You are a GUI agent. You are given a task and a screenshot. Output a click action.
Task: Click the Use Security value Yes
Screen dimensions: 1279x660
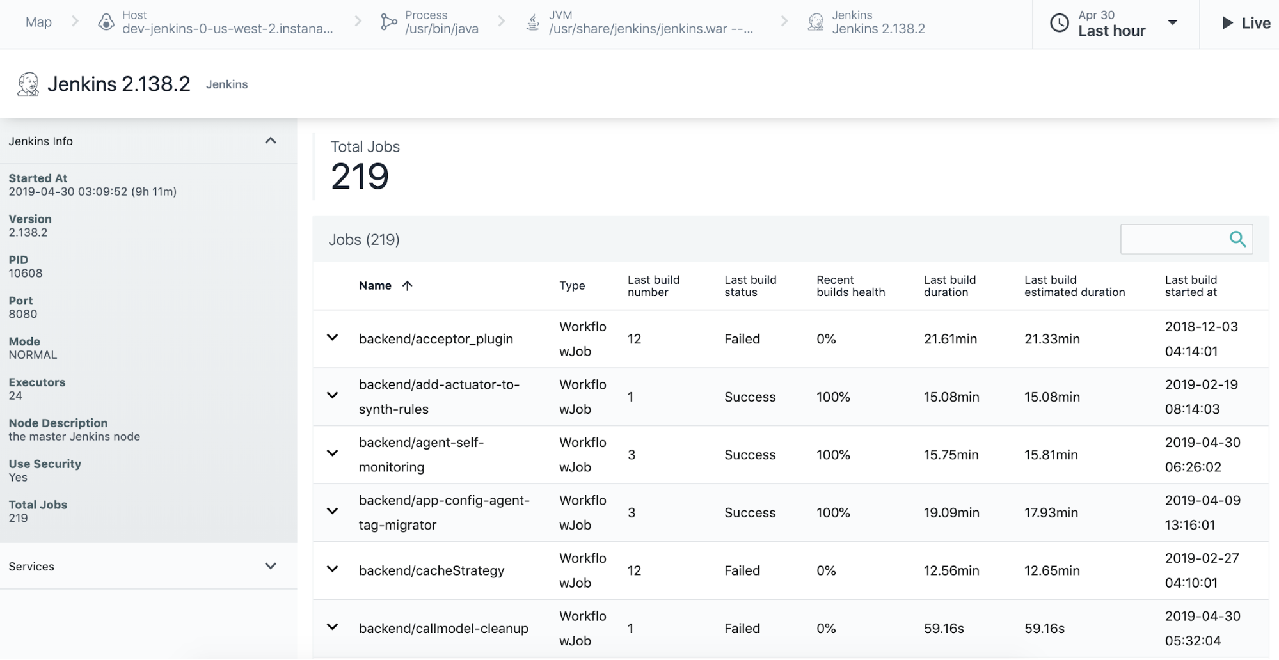(18, 478)
